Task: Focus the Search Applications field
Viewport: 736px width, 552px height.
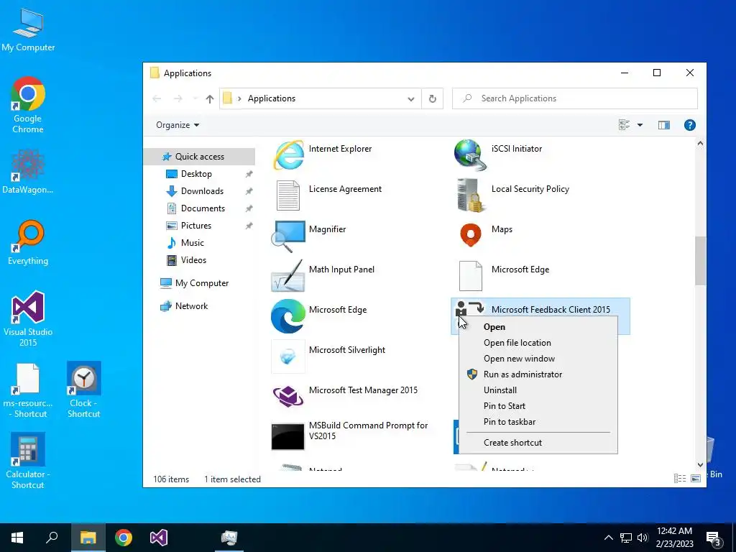Action: point(574,98)
